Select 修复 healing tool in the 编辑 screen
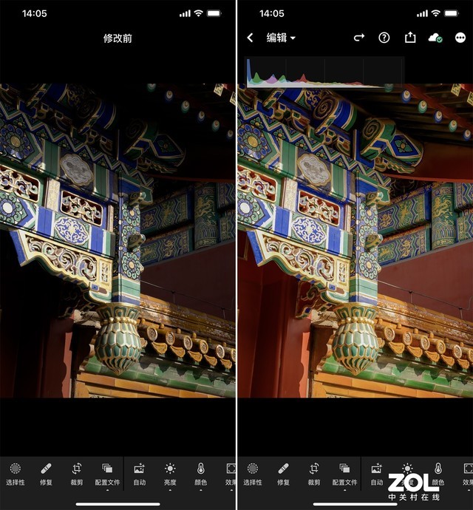 (283, 473)
